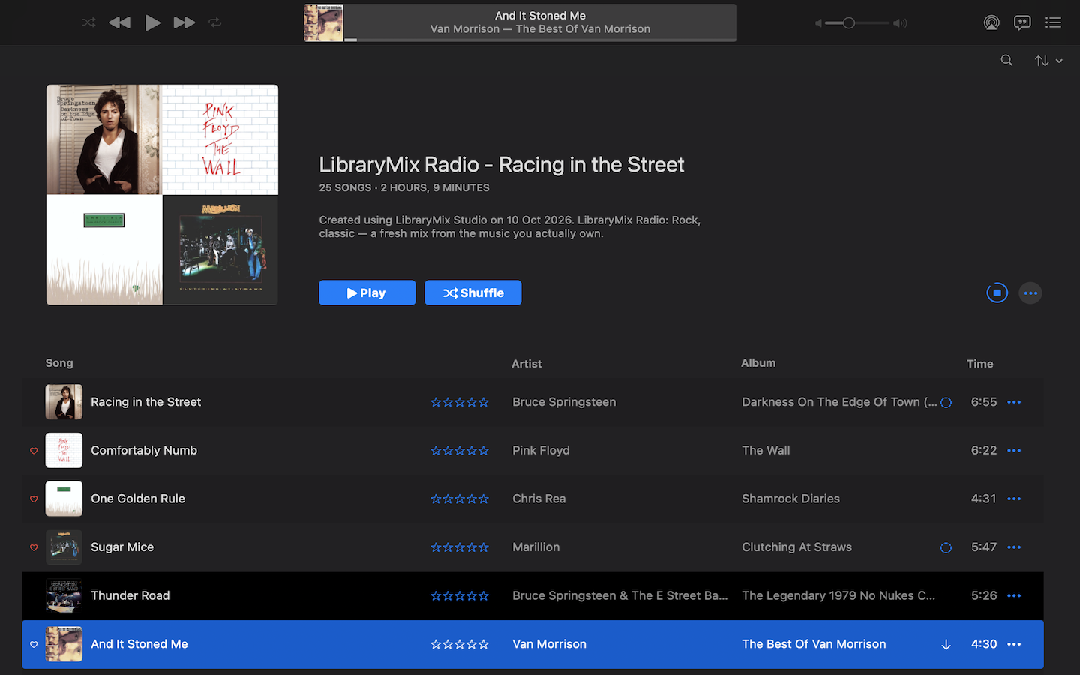Skip forward to the next track
The image size is (1080, 675).
[184, 22]
